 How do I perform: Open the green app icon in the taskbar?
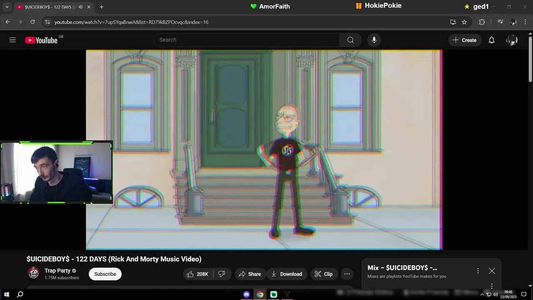(274, 294)
